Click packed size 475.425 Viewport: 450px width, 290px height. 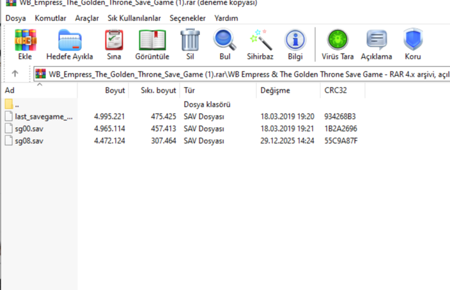coord(163,116)
